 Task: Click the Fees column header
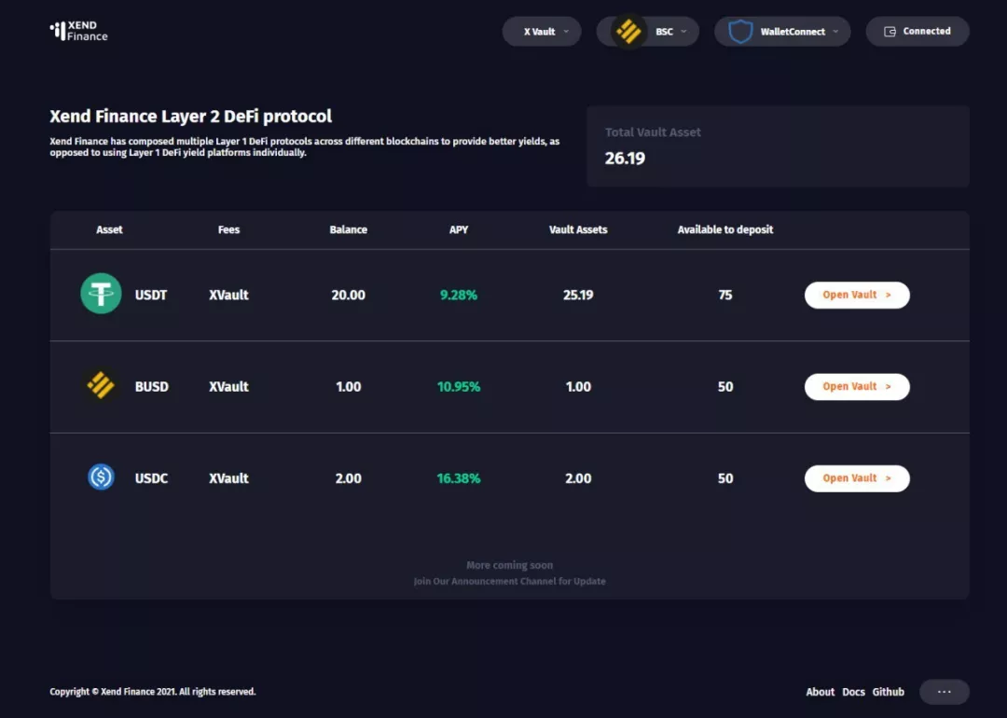pos(228,229)
